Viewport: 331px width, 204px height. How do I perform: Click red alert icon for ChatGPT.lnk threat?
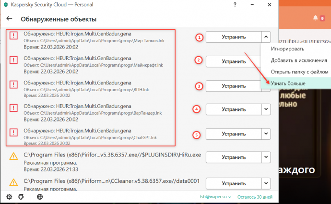click(14, 133)
